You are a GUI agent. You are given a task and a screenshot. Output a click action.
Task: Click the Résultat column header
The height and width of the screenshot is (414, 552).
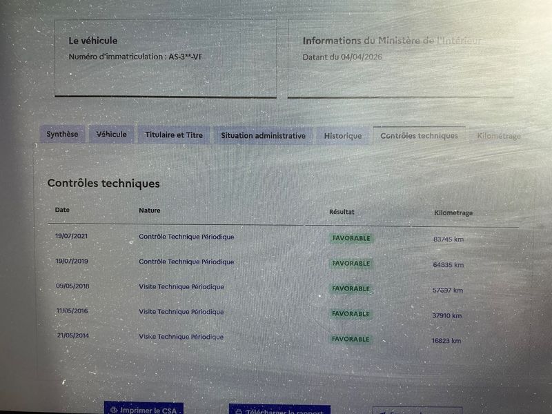[342, 212]
